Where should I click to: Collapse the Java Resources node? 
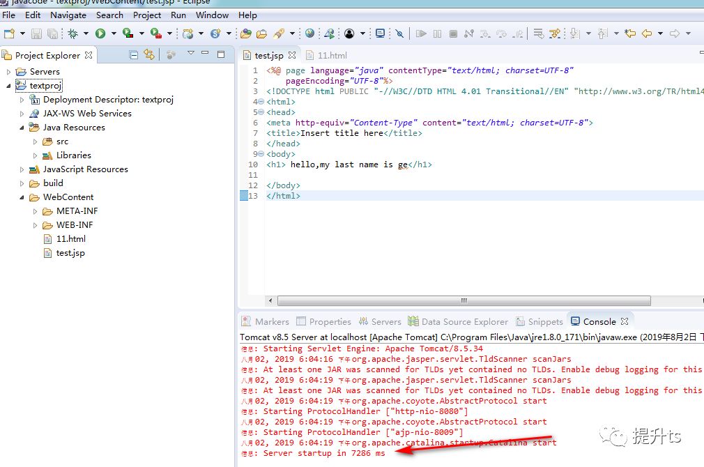(22, 128)
